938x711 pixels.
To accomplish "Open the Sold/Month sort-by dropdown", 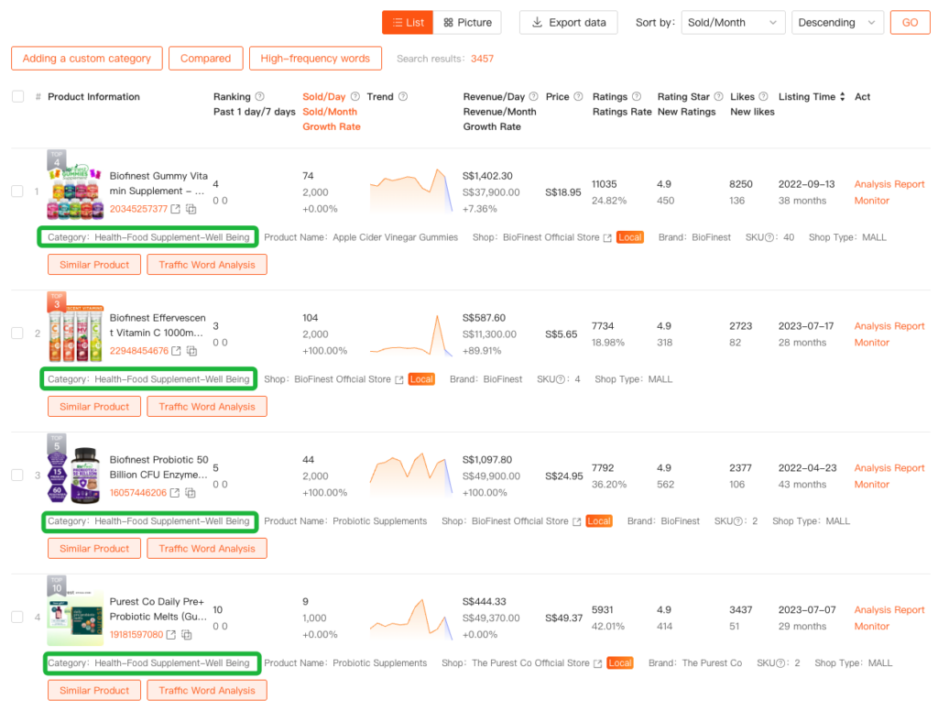I will point(733,23).
